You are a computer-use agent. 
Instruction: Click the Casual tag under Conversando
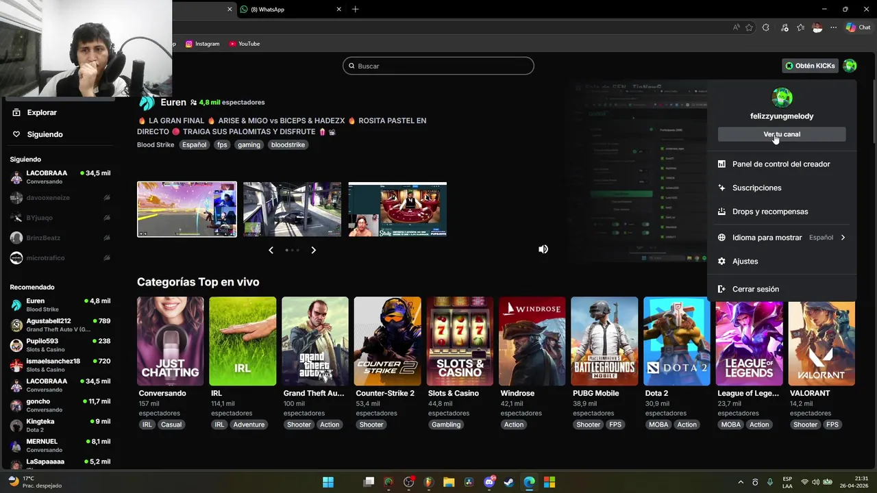pos(171,425)
